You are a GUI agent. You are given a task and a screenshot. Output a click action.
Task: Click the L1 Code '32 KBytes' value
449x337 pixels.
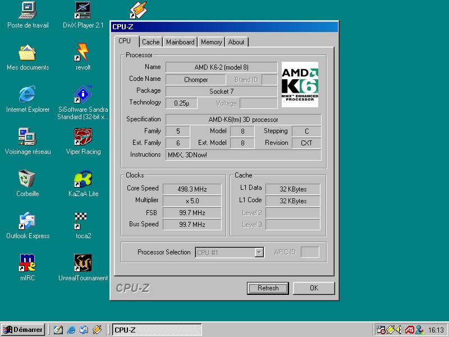pyautogui.click(x=293, y=201)
